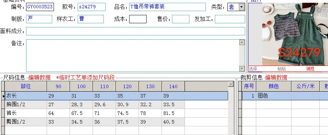Click the 臀围1/2 value 37.5 cell
Viewport: 328px width, 135px height.
[127, 122]
